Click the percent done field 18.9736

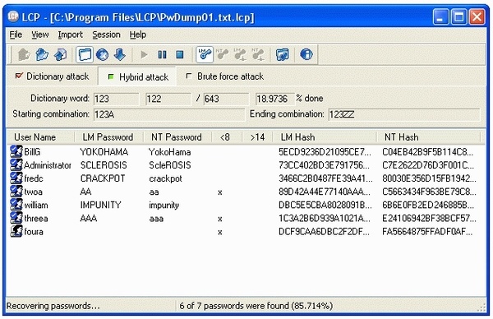click(274, 99)
